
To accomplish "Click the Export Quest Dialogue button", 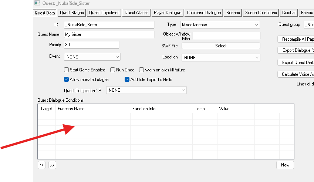I will pos(296,63).
